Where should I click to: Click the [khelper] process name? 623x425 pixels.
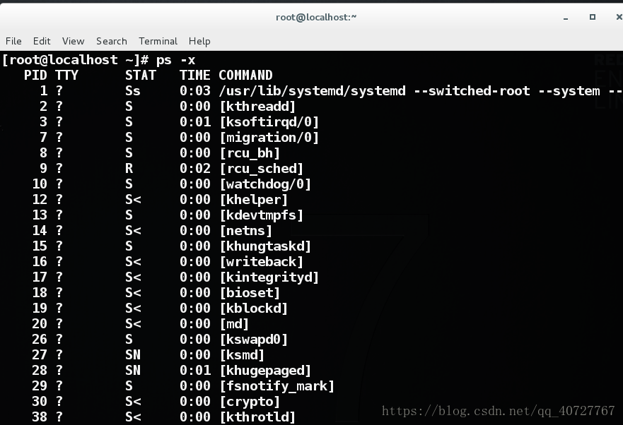(253, 199)
